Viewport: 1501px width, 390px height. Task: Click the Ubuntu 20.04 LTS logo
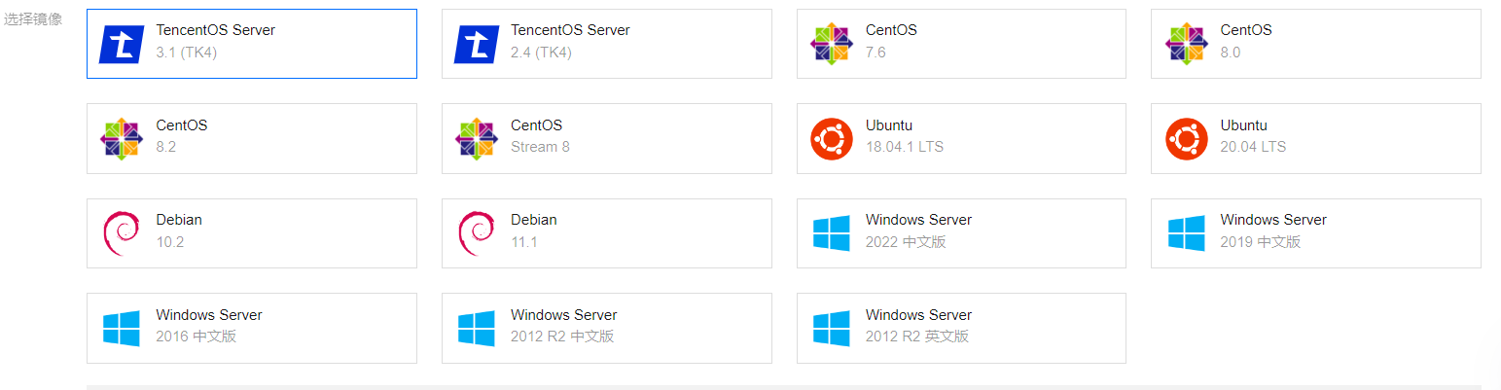click(x=1187, y=139)
